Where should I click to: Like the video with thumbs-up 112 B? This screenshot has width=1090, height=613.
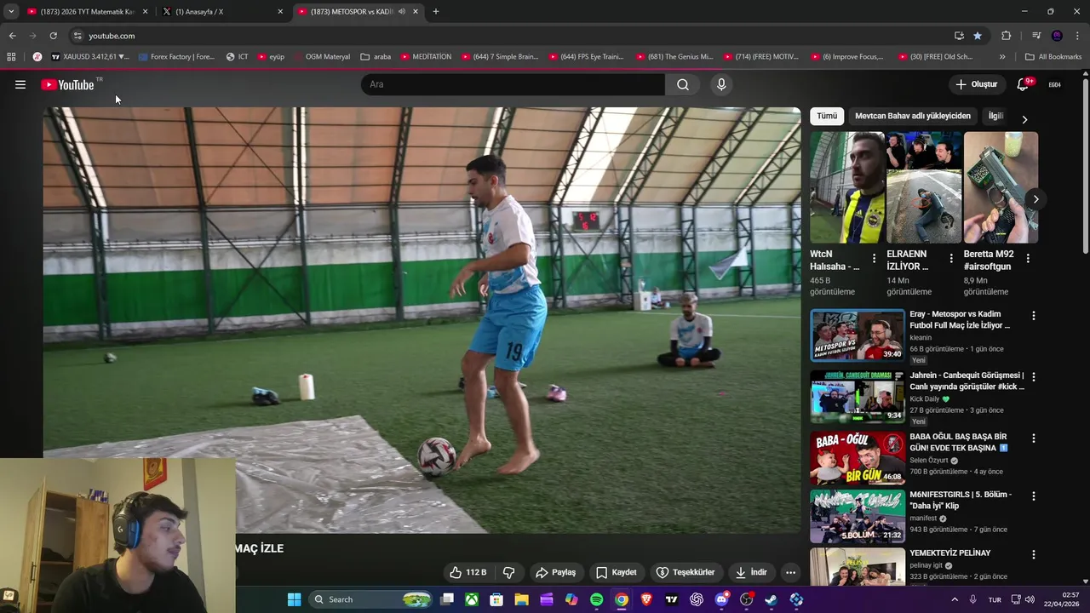tap(468, 572)
